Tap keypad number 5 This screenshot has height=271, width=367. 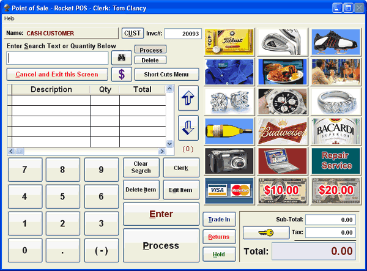[x=63, y=196]
